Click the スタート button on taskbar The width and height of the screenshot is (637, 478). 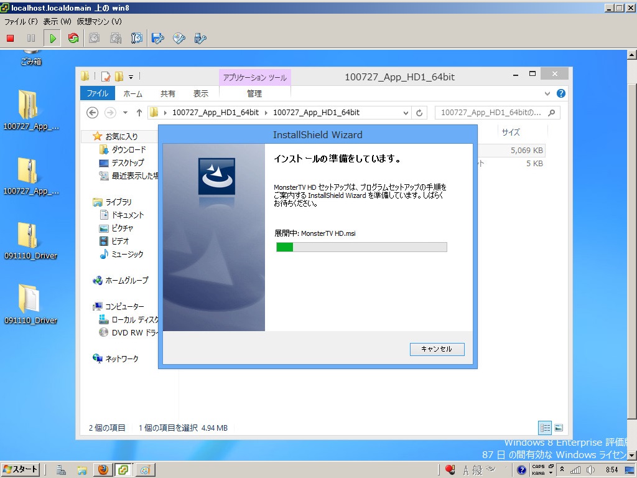21,469
